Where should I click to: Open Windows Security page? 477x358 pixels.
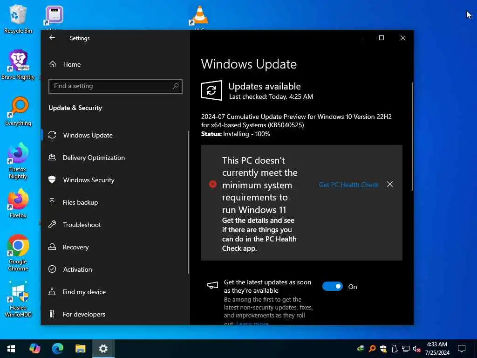(115, 180)
